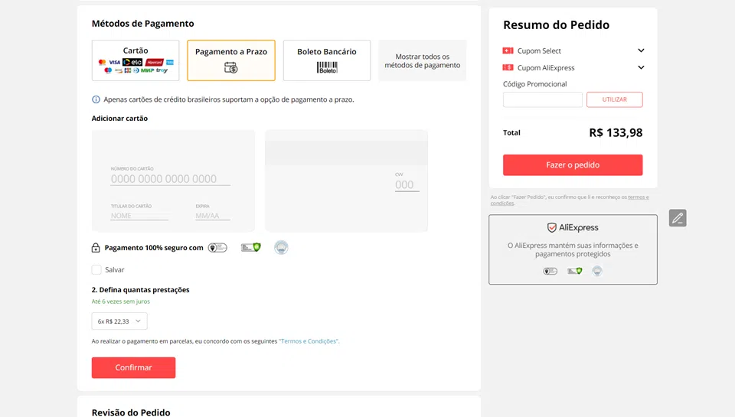This screenshot has height=417, width=735.
Task: Click the card number field
Action: 170,178
